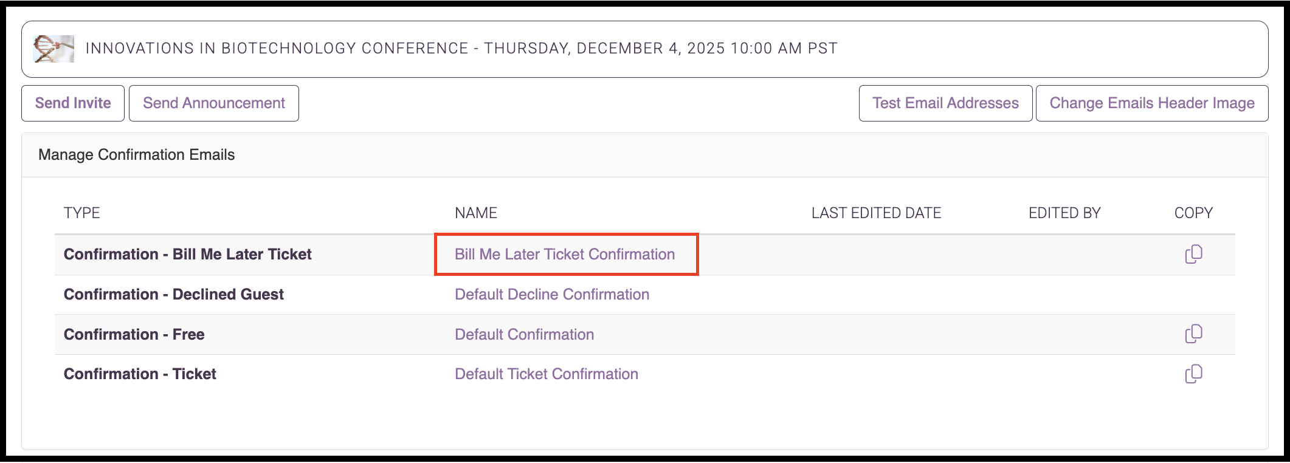Screen dimensions: 1290x463
Task: Select the Confirmation - Declined Guest row label
Action: [x=174, y=294]
